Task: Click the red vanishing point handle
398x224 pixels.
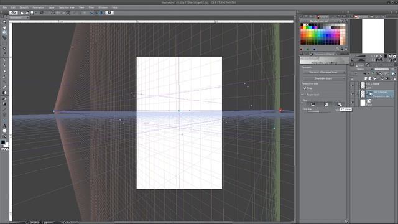Action: 280,110
